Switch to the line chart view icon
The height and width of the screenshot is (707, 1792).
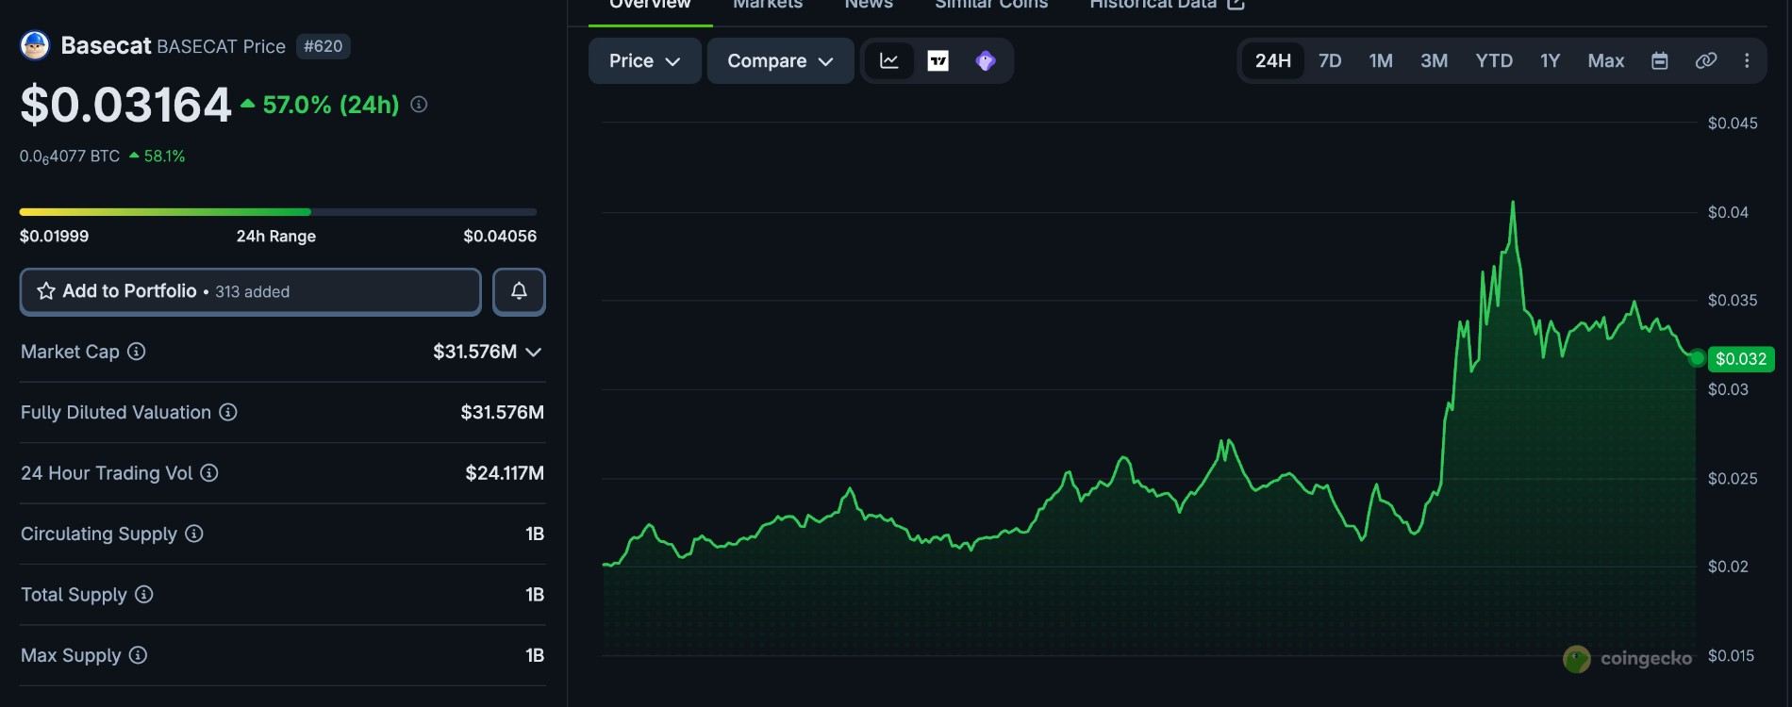(x=889, y=61)
